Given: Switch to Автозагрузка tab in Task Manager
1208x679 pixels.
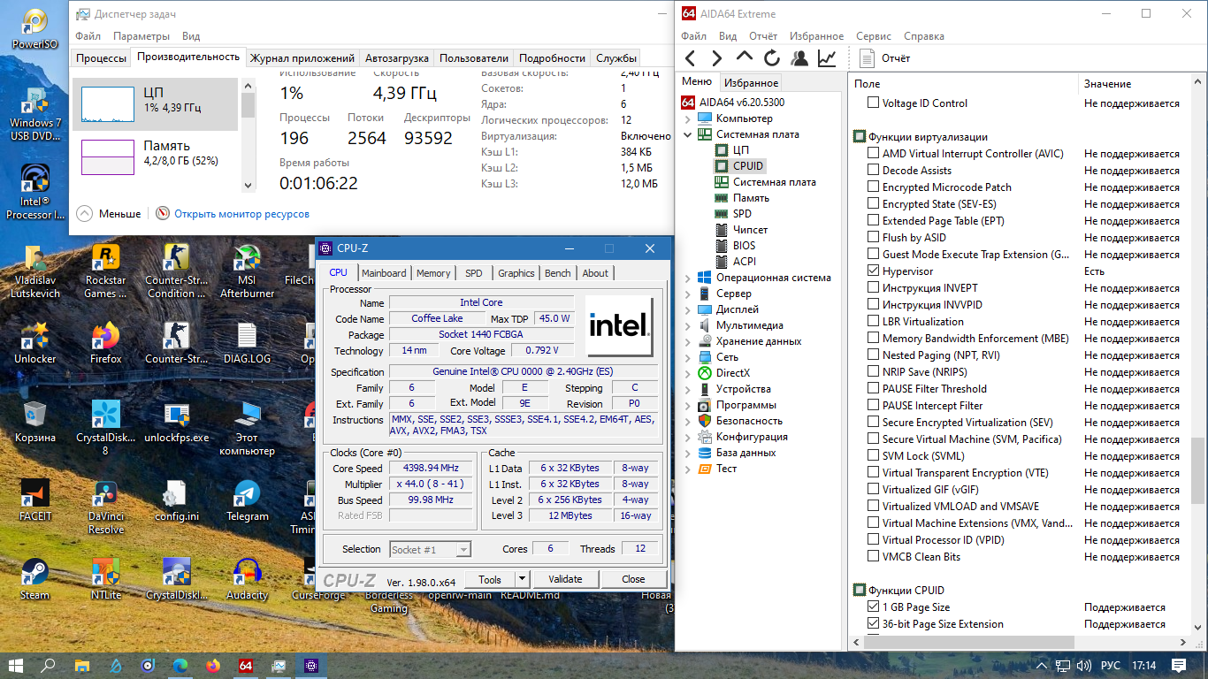Looking at the screenshot, I should [x=397, y=58].
